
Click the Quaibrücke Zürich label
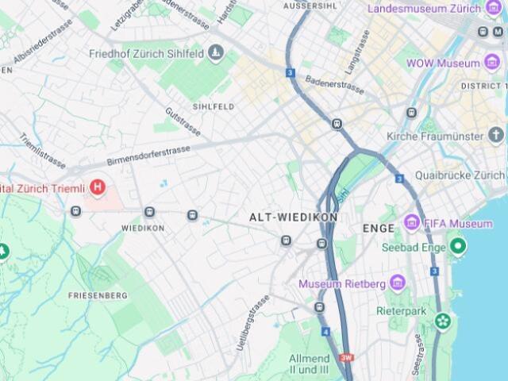[x=460, y=175]
